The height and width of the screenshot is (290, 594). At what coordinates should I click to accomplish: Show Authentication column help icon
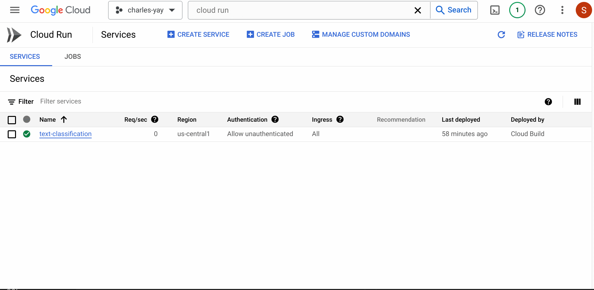point(275,119)
